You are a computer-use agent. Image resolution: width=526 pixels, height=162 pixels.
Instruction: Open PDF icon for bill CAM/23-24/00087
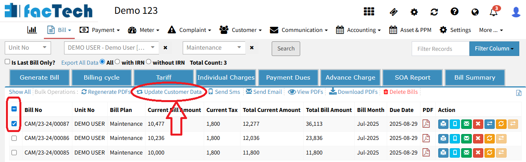click(x=426, y=124)
